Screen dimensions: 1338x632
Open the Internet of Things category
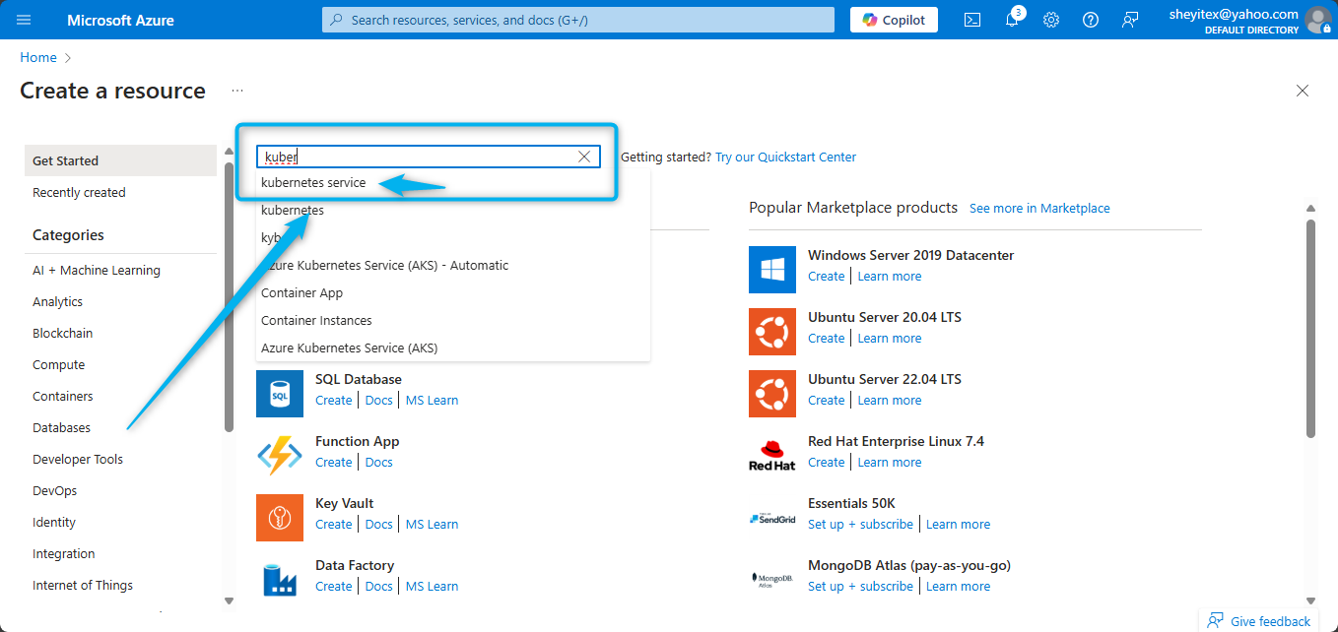pyautogui.click(x=83, y=585)
